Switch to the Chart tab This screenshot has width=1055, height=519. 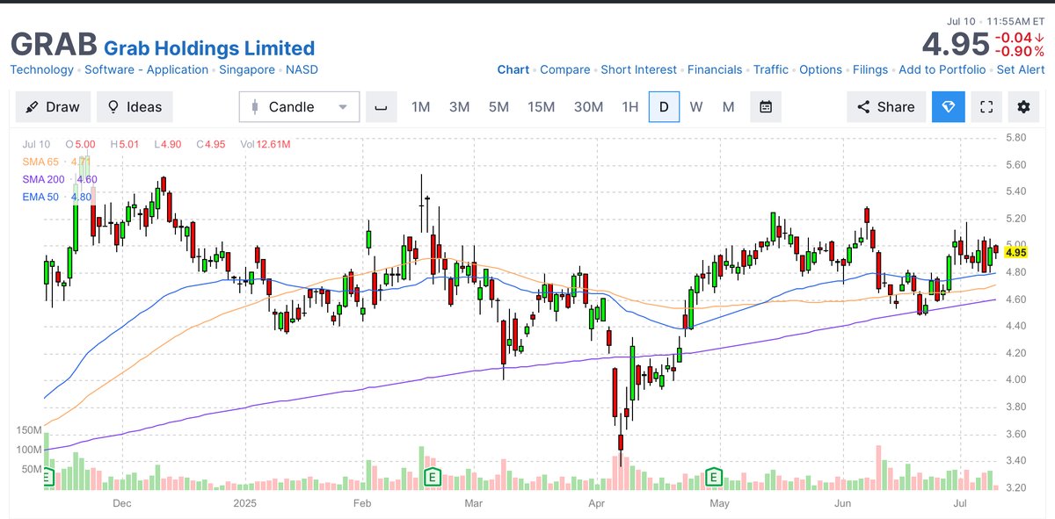coord(513,69)
